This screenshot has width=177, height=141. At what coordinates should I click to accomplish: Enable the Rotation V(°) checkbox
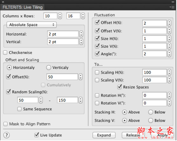(x=97, y=103)
